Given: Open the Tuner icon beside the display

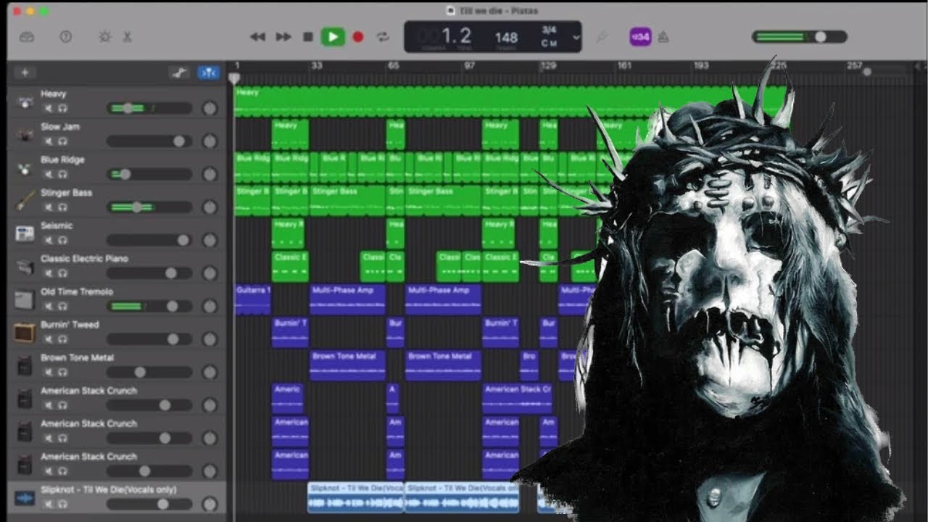Looking at the screenshot, I should (x=601, y=37).
